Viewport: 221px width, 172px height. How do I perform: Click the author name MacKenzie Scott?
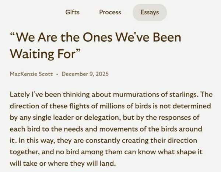click(31, 74)
